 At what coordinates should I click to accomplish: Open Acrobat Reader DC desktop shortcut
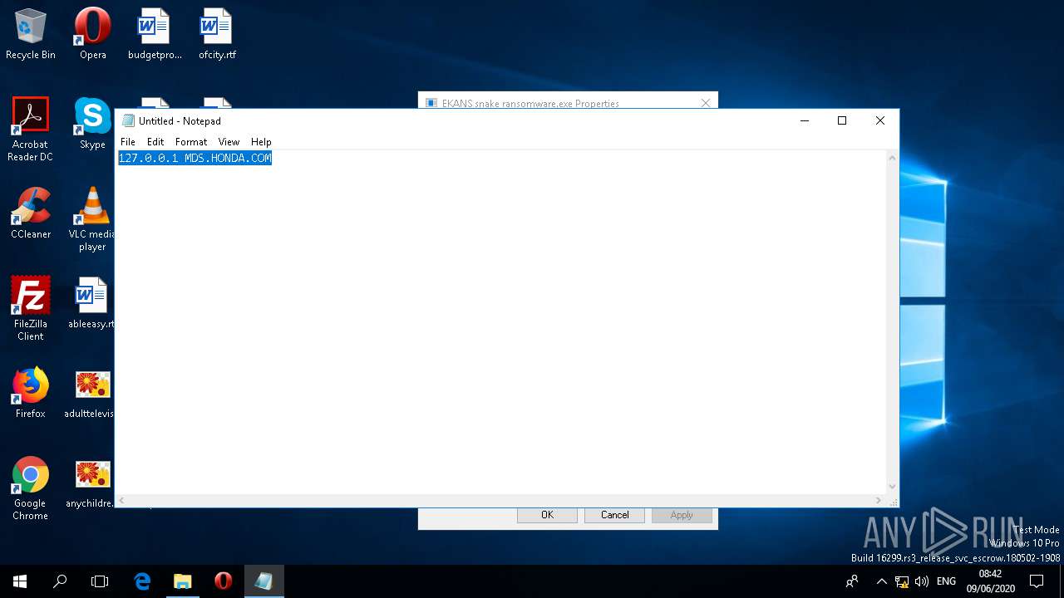click(x=31, y=129)
